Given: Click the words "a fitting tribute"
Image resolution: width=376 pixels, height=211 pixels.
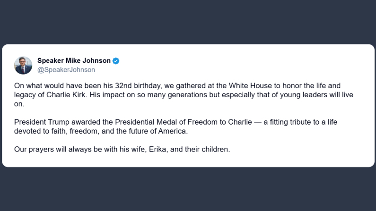Looking at the screenshot, I should 288,122.
